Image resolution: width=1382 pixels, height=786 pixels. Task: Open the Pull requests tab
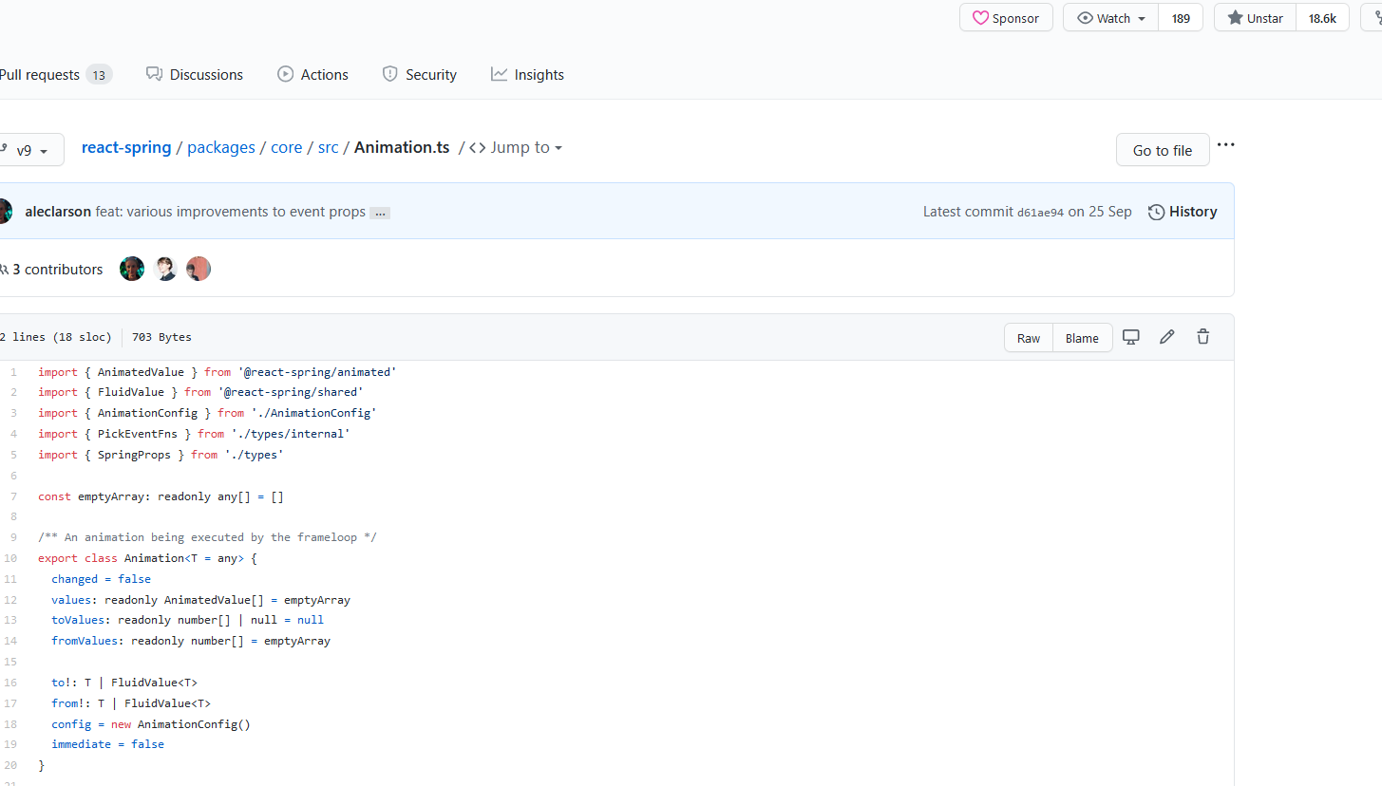pyautogui.click(x=55, y=74)
